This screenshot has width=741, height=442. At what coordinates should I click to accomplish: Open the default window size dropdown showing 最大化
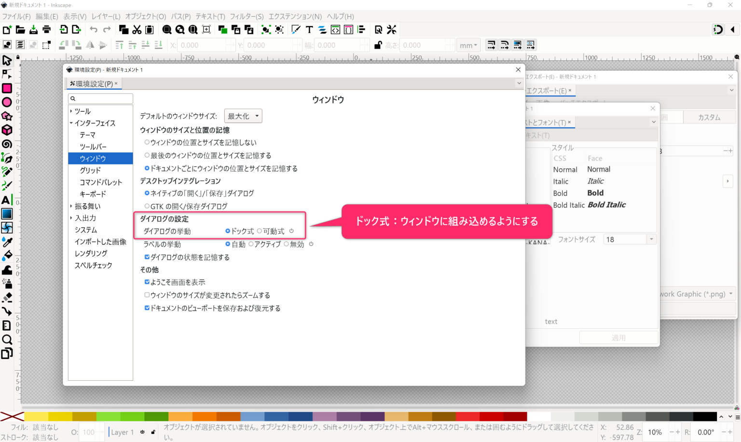point(243,116)
